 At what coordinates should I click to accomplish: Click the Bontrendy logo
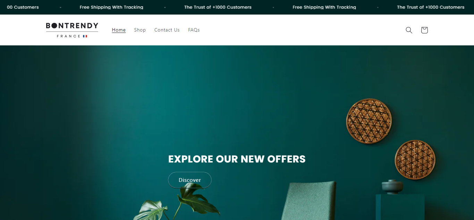coord(72,30)
